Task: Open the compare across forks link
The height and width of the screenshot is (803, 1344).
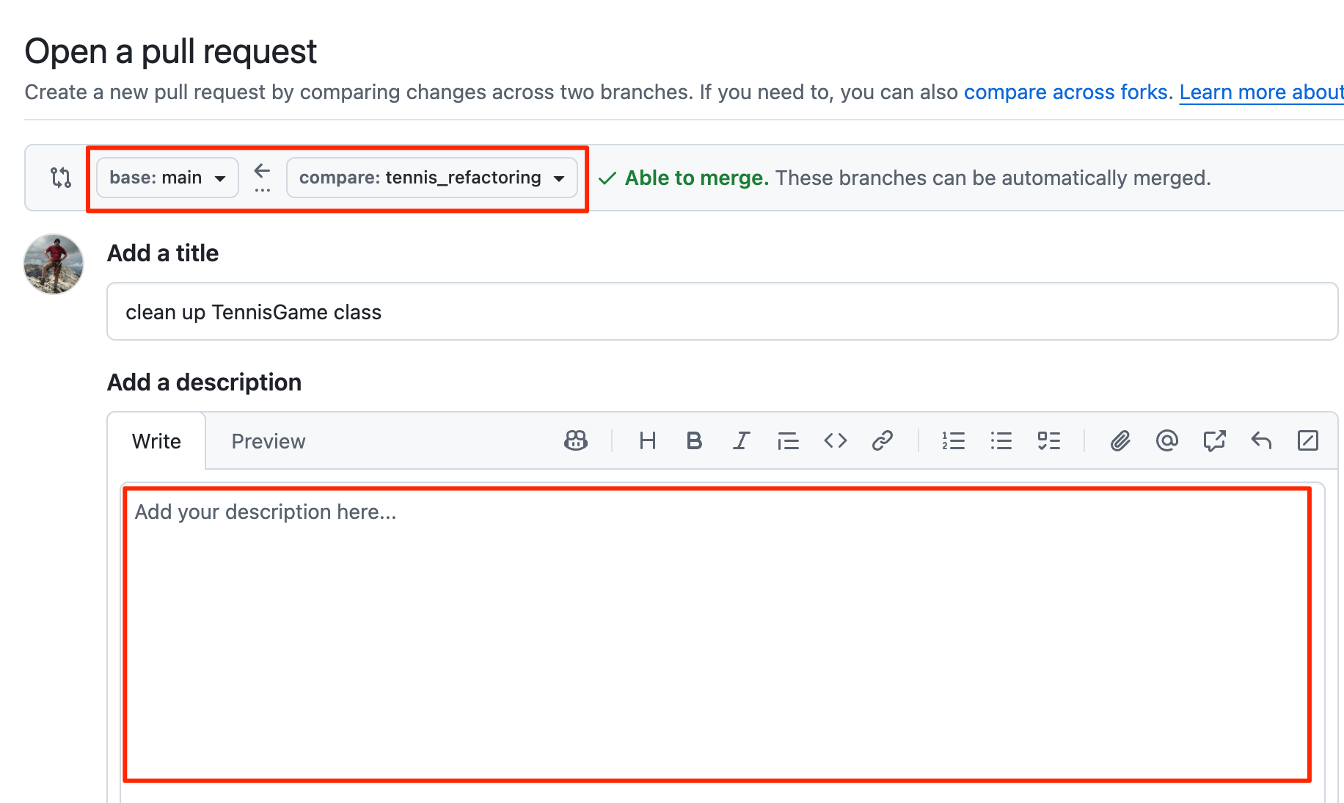Action: click(x=1067, y=92)
